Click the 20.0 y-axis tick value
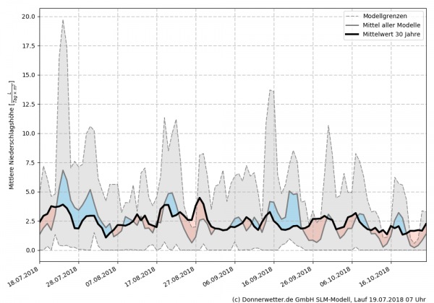 [x=27, y=16]
